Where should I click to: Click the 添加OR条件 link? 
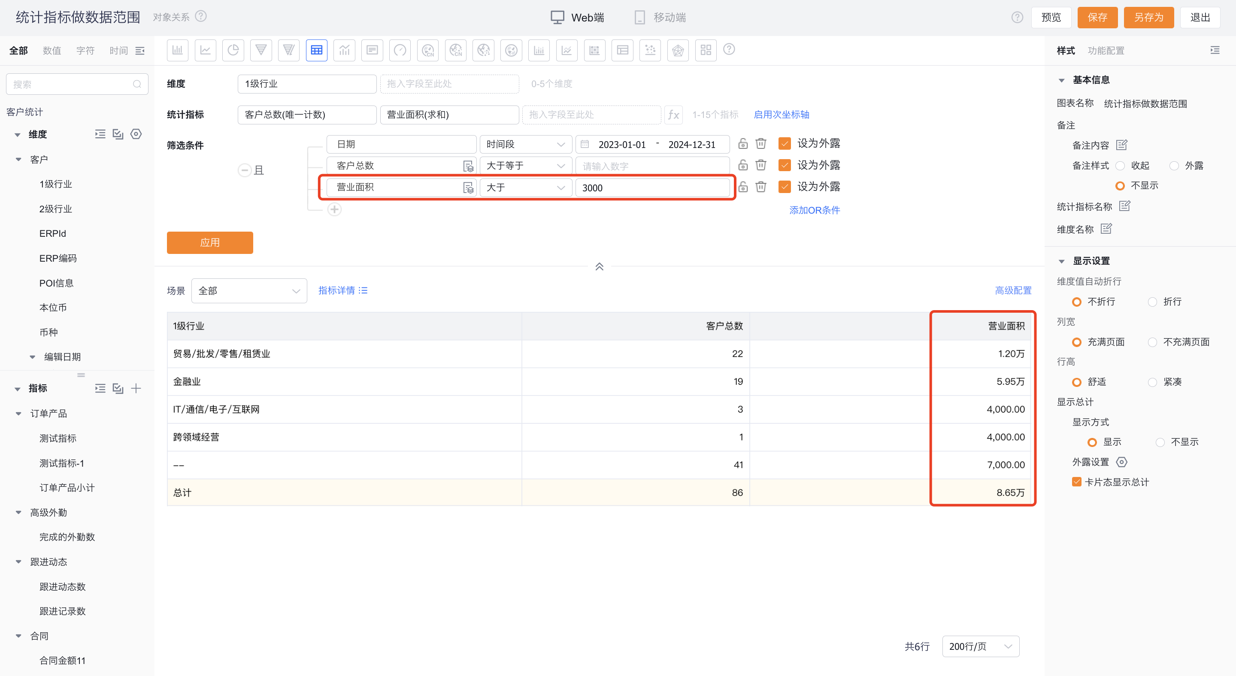point(815,210)
